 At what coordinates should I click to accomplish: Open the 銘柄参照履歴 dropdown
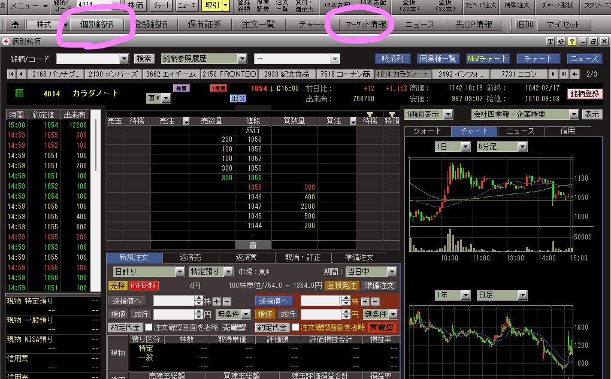204,59
